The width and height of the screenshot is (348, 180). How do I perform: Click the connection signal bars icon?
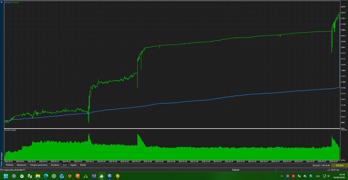pyautogui.click(x=328, y=170)
